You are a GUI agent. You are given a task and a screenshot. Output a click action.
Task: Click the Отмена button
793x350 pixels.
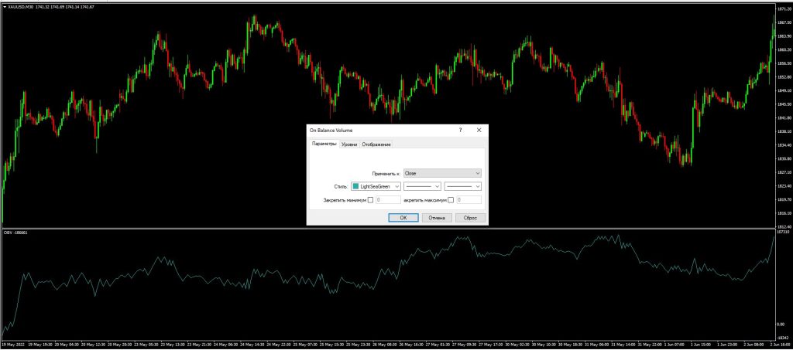[437, 218]
